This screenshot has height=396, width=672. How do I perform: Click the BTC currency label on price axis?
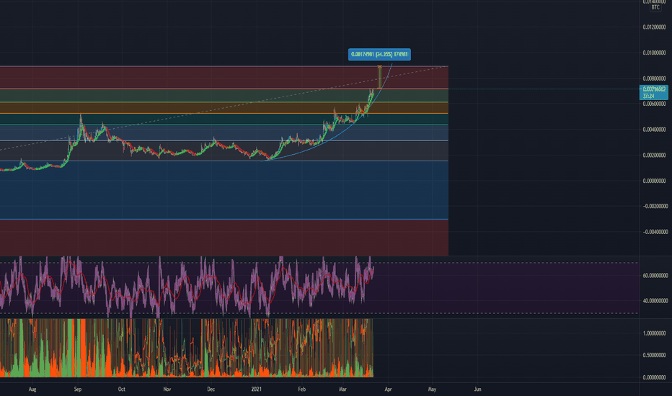point(655,7)
